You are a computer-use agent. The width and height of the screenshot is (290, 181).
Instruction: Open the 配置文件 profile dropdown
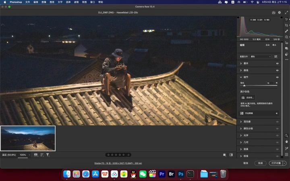(x=261, y=57)
